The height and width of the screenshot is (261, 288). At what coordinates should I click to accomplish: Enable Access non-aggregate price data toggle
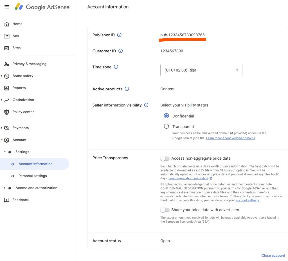[165, 159]
